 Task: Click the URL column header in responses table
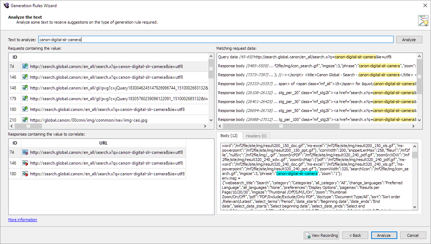coord(103,143)
